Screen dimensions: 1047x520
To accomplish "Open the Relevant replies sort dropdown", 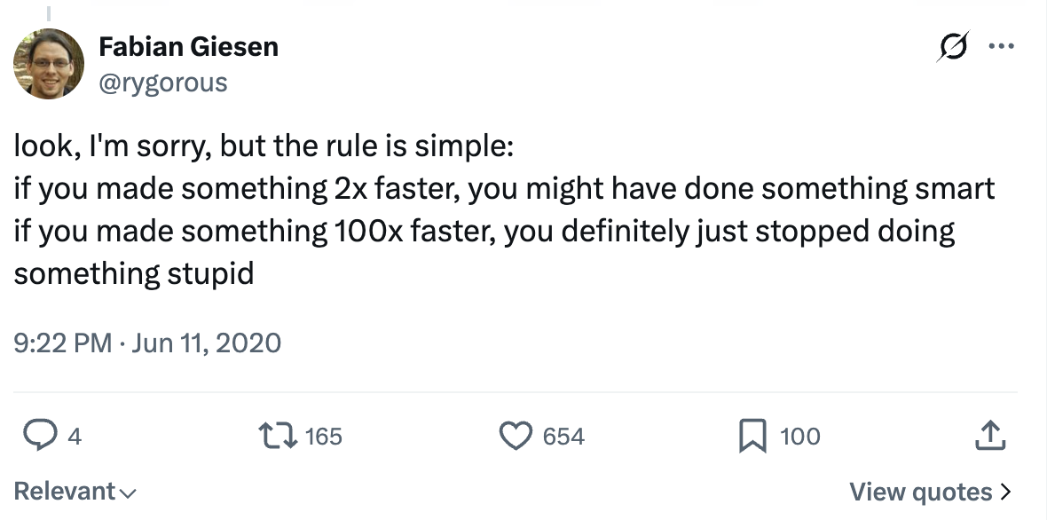I will (x=75, y=491).
